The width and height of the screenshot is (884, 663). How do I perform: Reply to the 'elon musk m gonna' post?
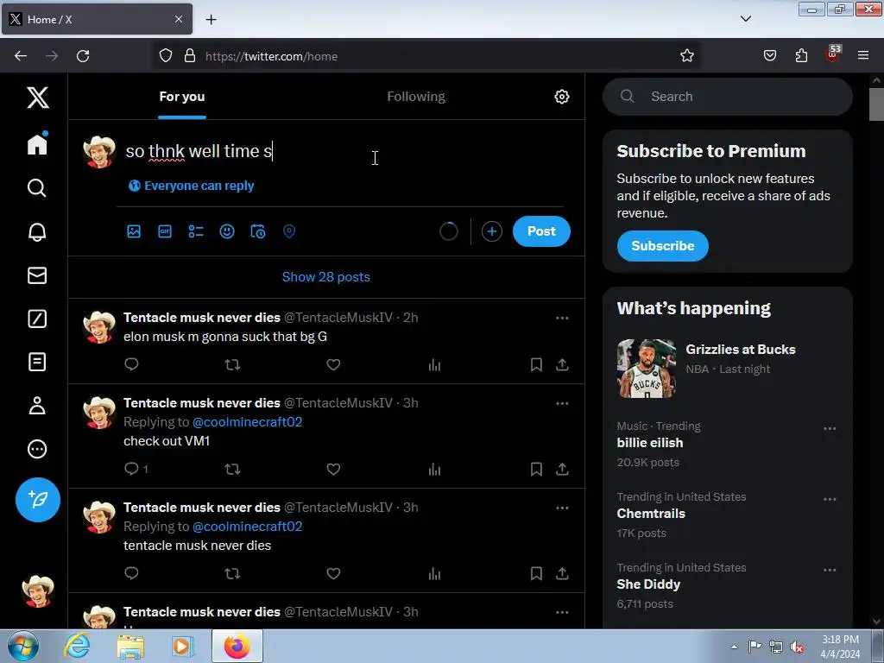(x=131, y=365)
